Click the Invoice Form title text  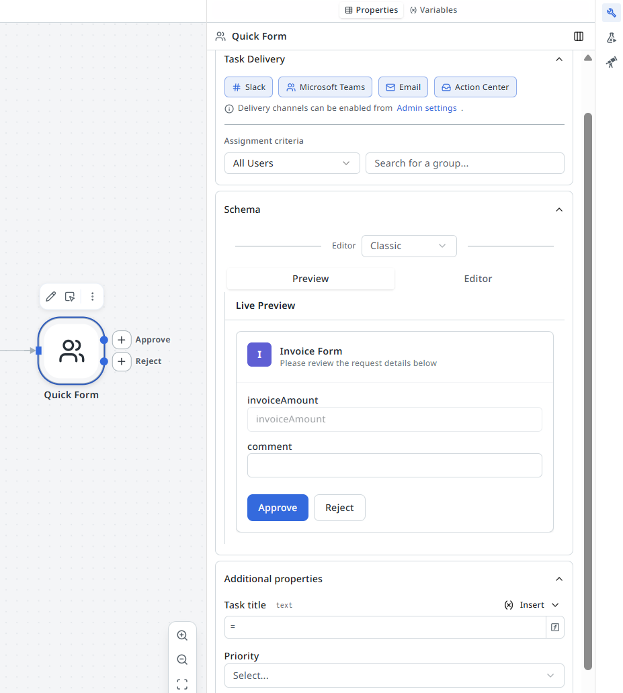coord(310,351)
